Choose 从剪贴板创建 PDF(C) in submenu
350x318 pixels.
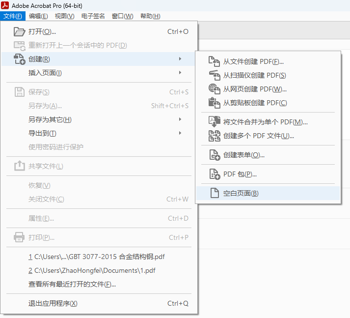[x=268, y=103]
